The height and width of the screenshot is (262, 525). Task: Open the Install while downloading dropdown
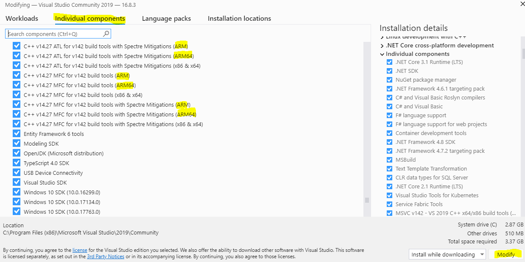click(x=447, y=254)
